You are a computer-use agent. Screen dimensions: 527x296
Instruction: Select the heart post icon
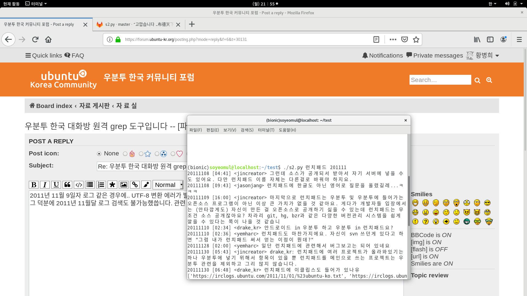pyautogui.click(x=173, y=154)
